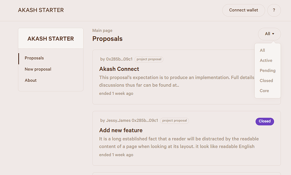Click the AKASH STARTER header logo
The image size is (291, 175).
(41, 10)
